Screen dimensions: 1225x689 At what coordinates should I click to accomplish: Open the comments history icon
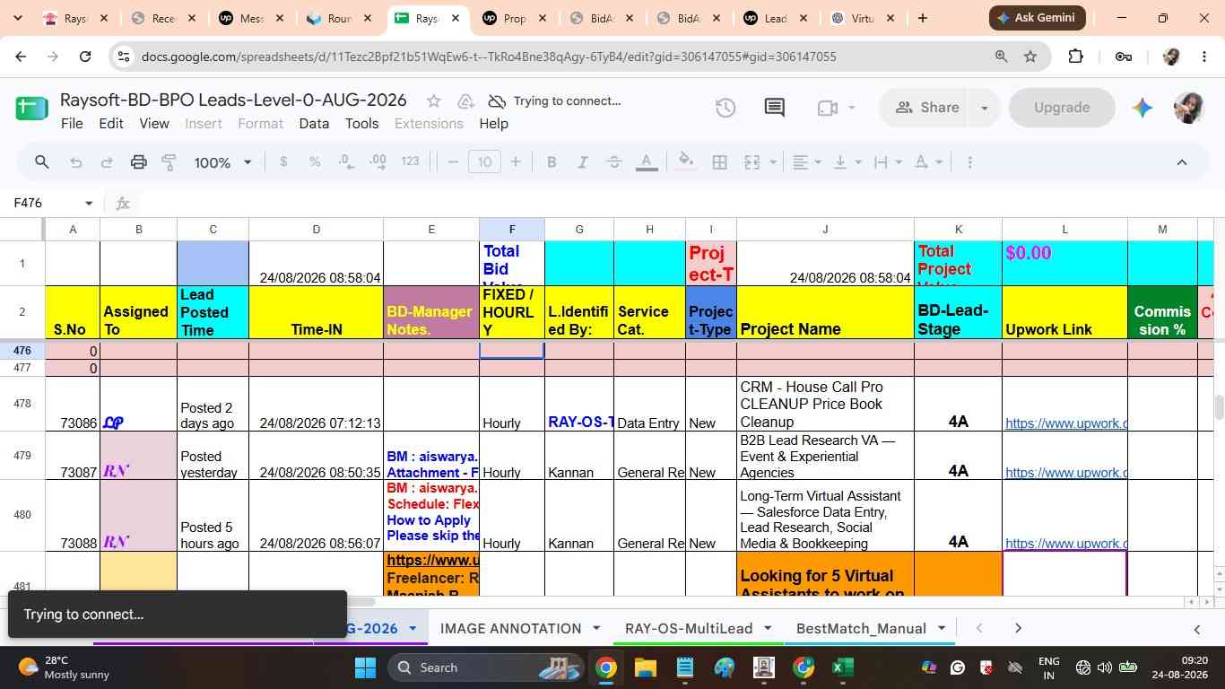coord(775,108)
